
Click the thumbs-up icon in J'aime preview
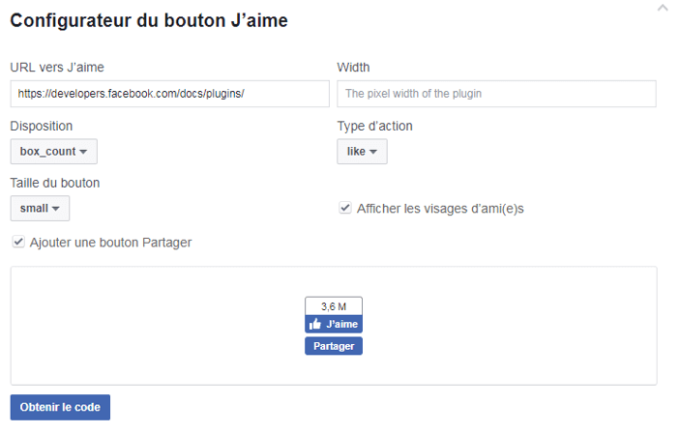coord(314,324)
